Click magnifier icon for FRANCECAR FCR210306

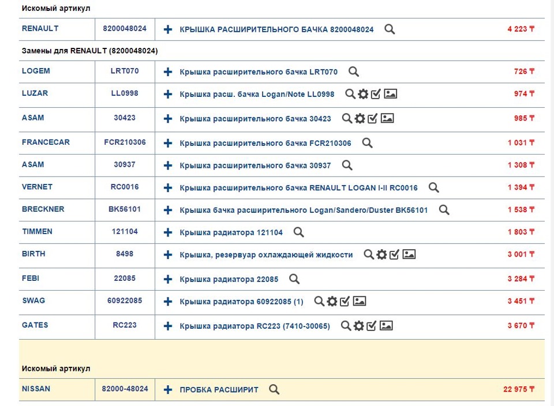(x=367, y=143)
